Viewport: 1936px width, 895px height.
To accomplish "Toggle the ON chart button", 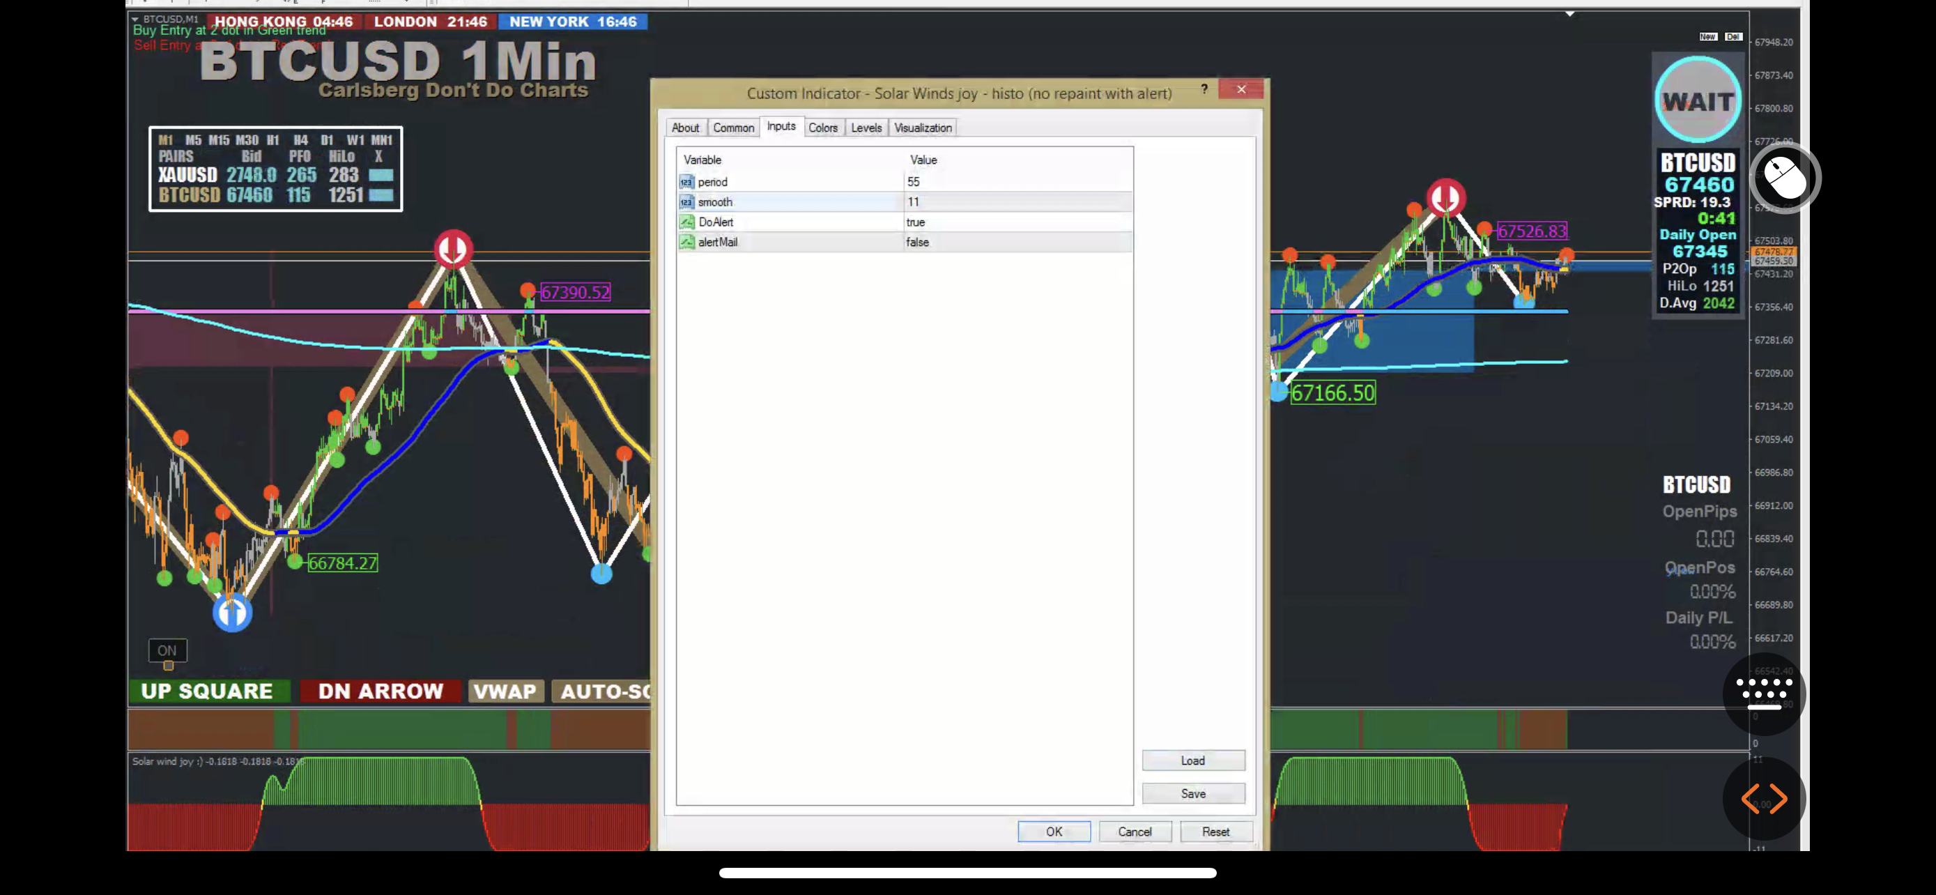I will 167,650.
